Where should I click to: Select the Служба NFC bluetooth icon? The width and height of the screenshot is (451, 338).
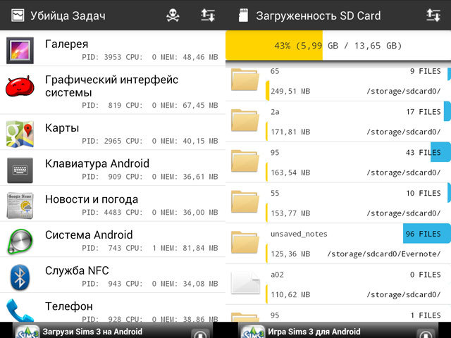coord(20,277)
